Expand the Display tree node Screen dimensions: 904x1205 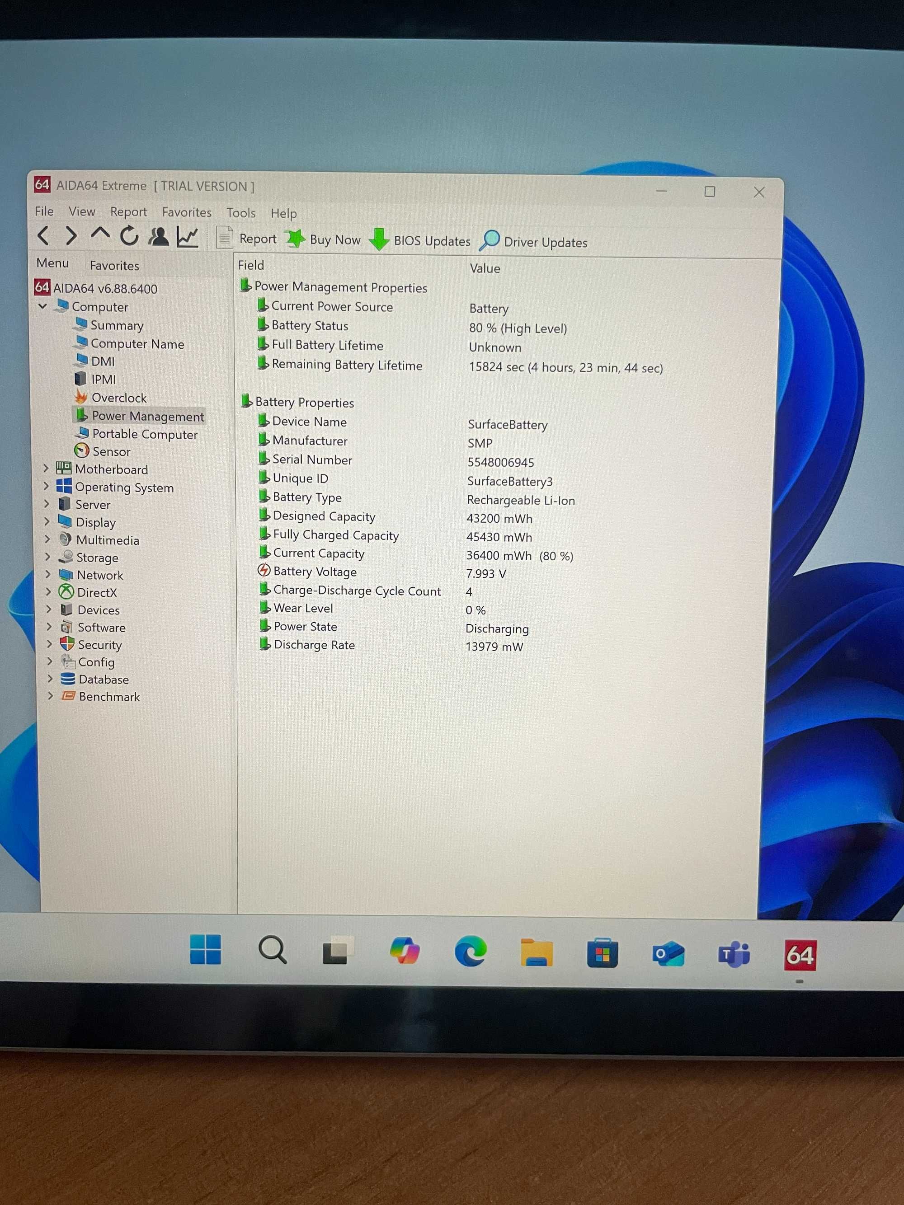47,521
